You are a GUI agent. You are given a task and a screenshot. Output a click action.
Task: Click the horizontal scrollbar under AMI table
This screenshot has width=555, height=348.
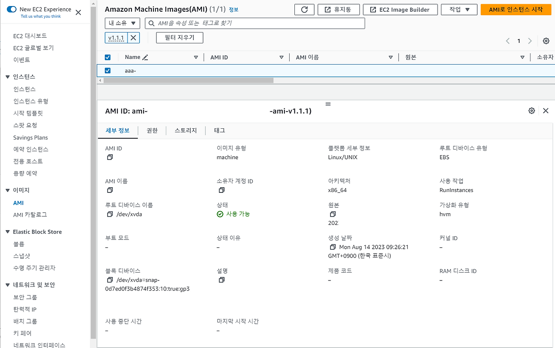click(x=189, y=80)
